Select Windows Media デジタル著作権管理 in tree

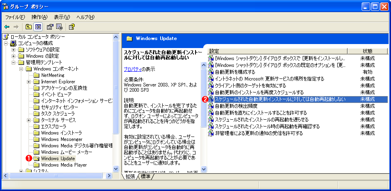[76, 145]
